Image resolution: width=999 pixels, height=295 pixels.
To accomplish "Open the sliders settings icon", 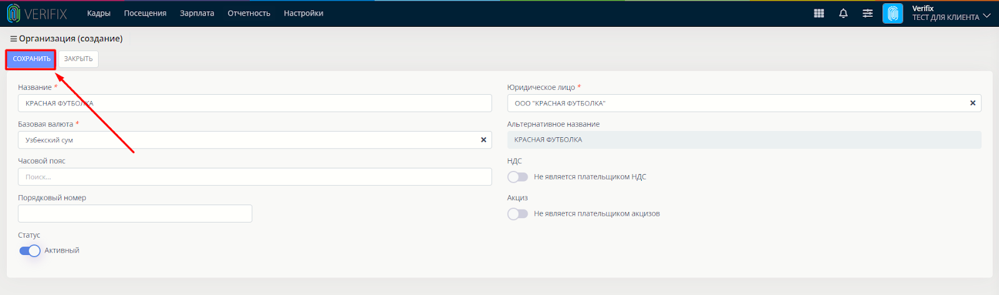I will pos(868,13).
